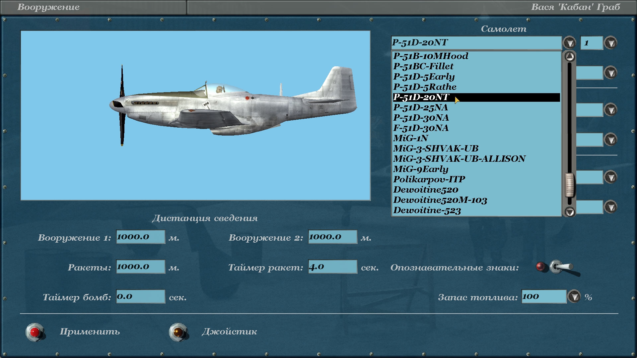
Task: Click the Джойстик text label
Action: pos(229,332)
